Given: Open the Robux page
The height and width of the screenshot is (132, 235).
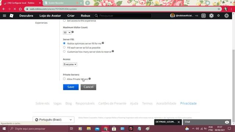Looking at the screenshot, I should coord(86,15).
